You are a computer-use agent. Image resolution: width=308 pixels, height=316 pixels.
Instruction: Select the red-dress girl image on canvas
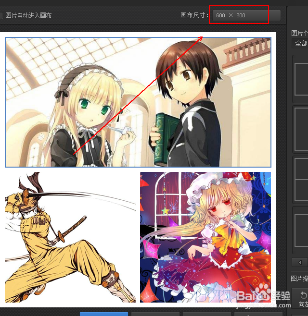click(205, 237)
